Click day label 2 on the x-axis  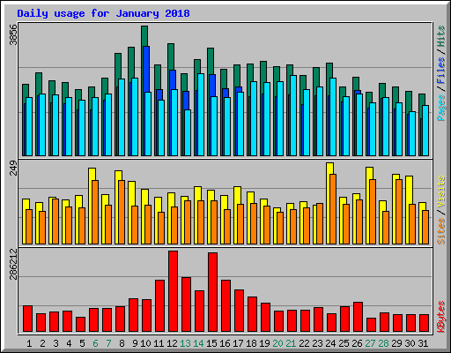(x=42, y=343)
